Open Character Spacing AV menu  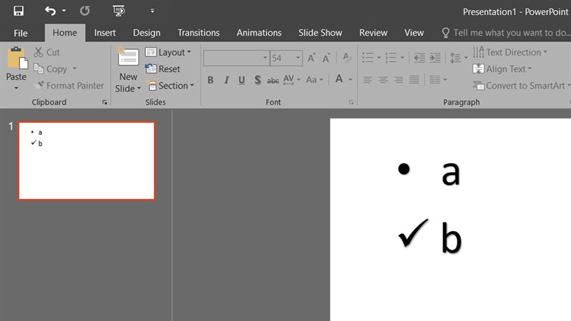pyautogui.click(x=292, y=79)
